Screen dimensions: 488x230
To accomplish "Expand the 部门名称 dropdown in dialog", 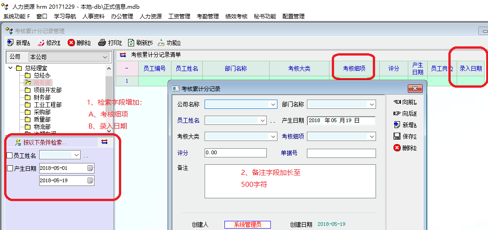I will click(x=371, y=104).
